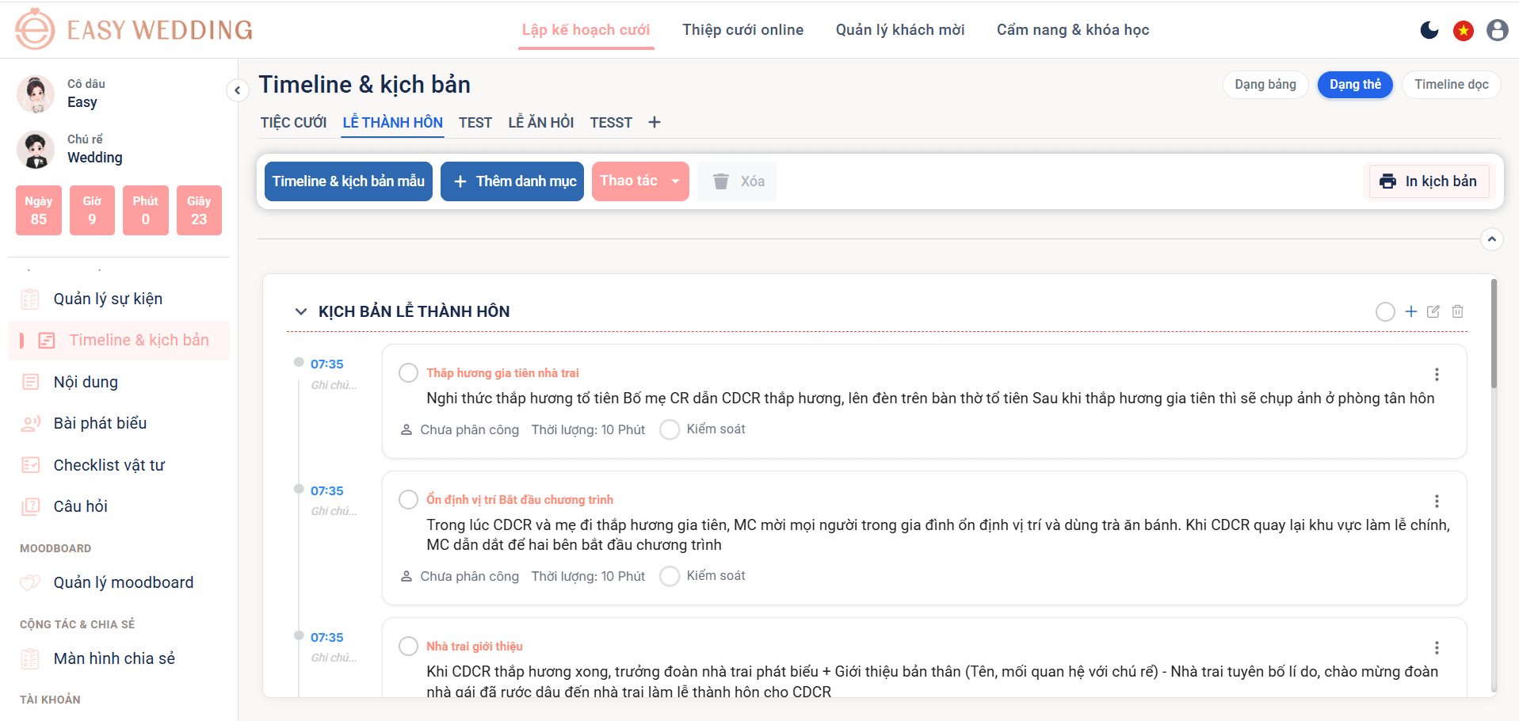This screenshot has width=1519, height=721.
Task: Open Quản lý khách mời menu
Action: (x=900, y=30)
